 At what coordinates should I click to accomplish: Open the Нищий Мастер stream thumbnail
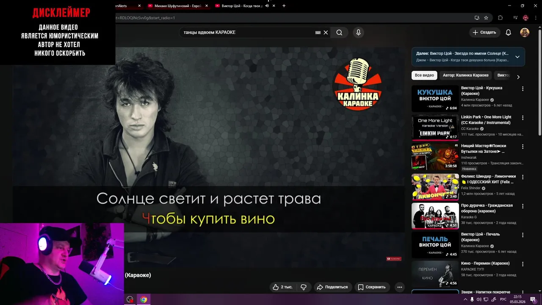(x=435, y=157)
